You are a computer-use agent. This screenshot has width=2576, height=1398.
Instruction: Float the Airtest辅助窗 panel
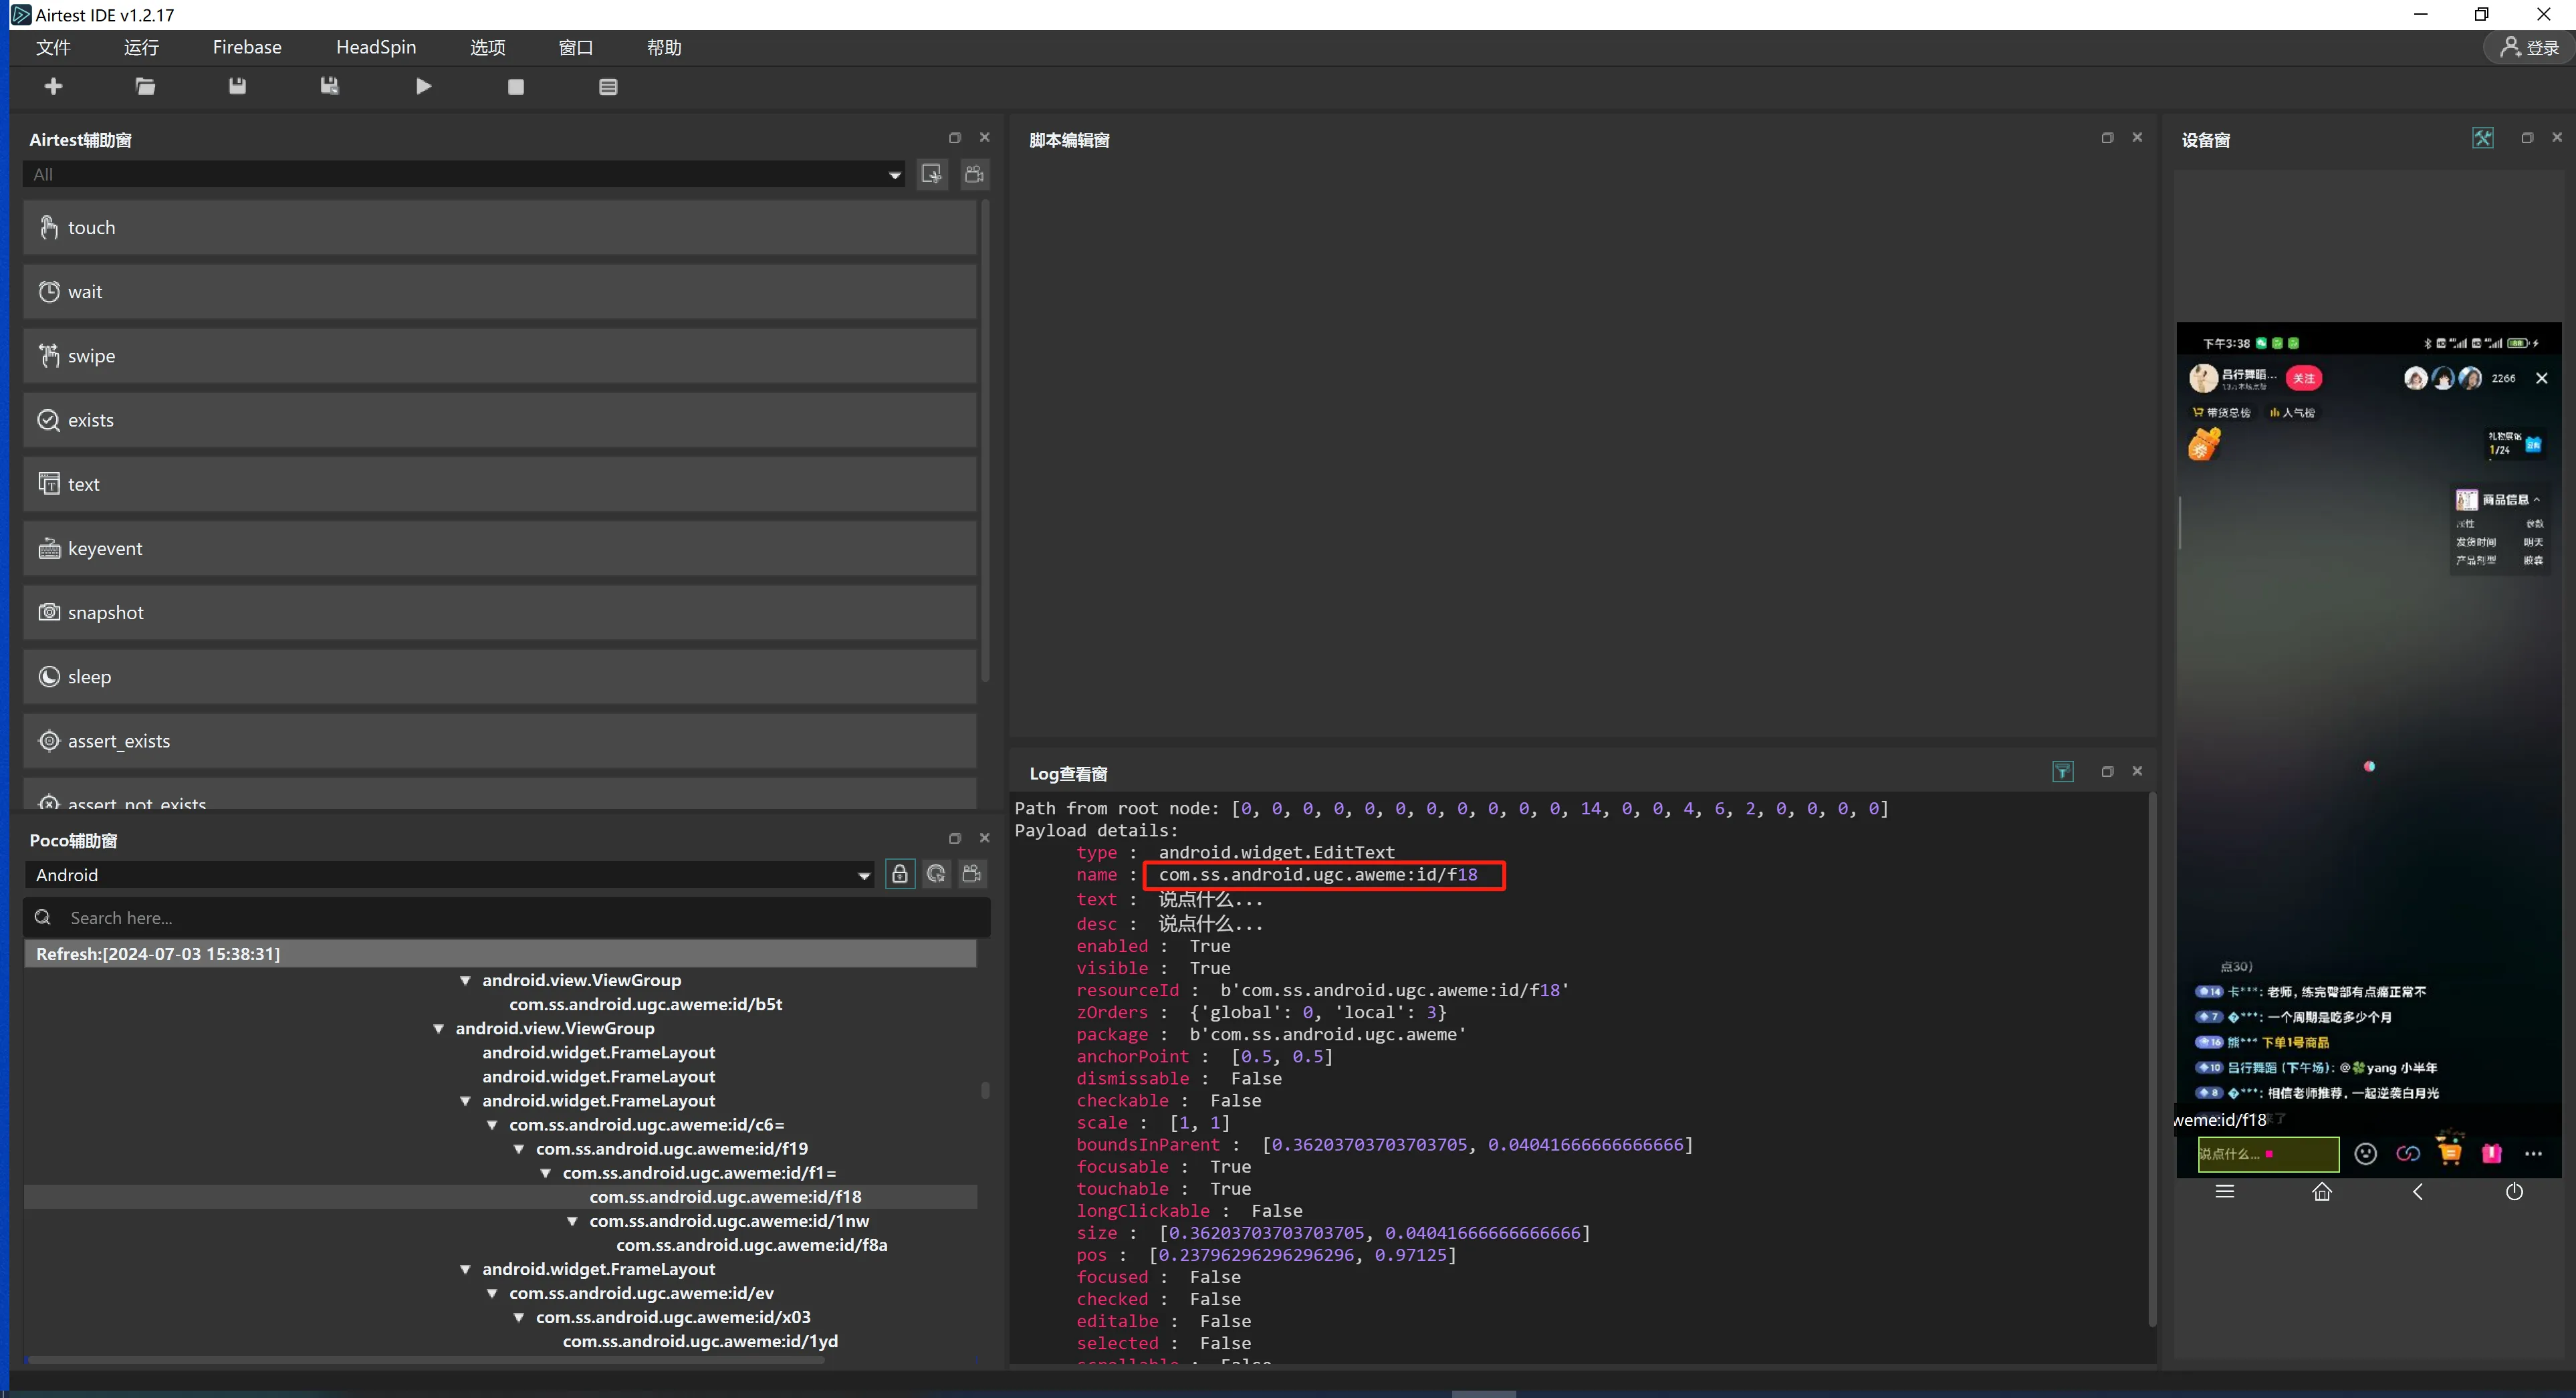954,138
